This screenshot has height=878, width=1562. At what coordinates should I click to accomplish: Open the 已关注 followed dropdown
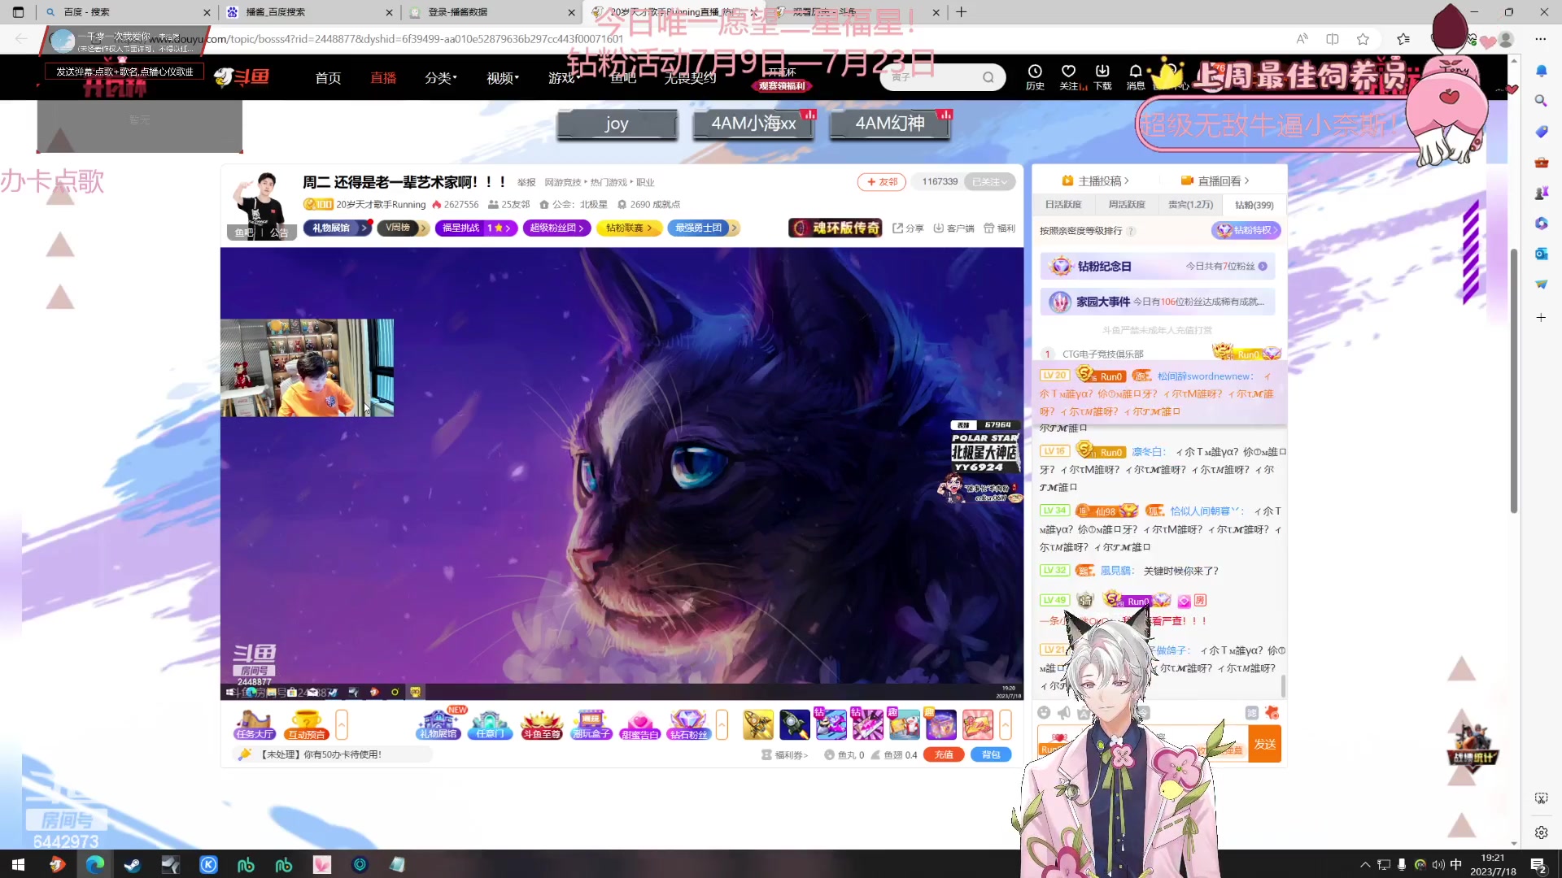pos(990,182)
